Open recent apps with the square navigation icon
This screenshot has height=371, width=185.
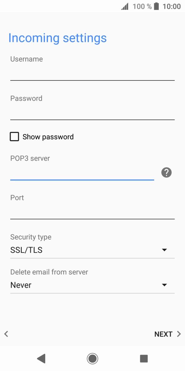point(144,358)
